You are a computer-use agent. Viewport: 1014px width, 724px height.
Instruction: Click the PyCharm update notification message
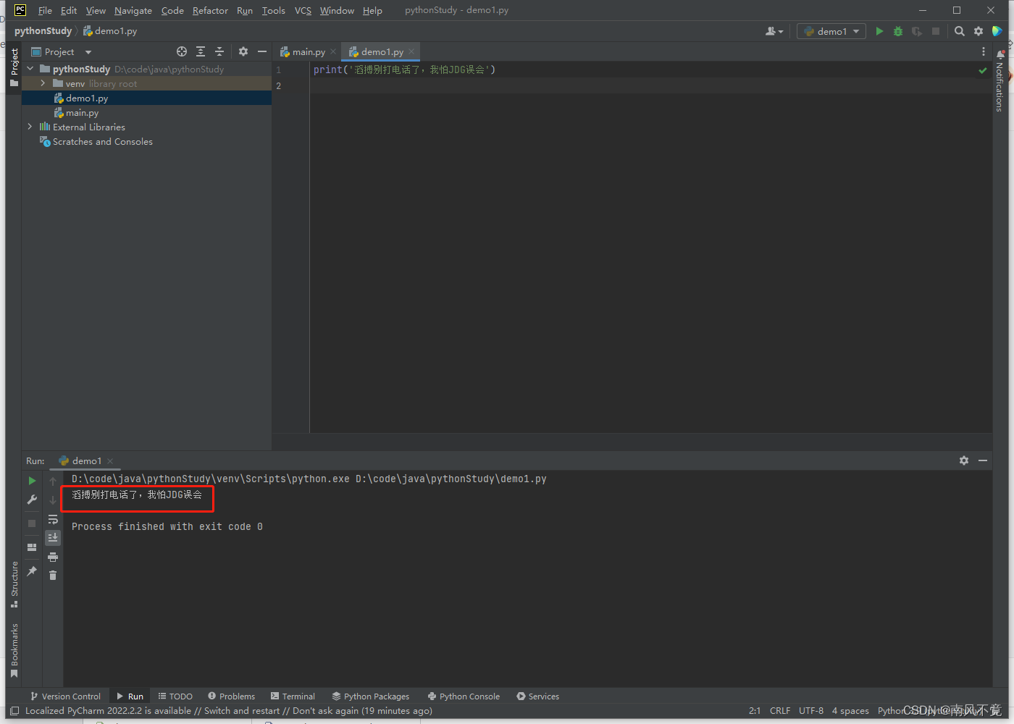click(x=229, y=711)
